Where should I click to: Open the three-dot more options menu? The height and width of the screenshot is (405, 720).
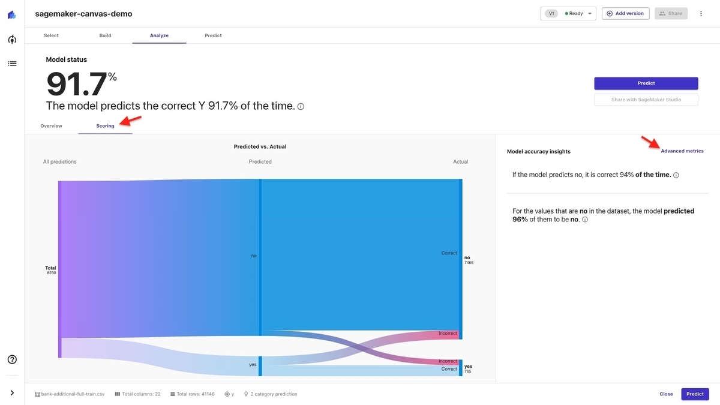[x=701, y=13]
